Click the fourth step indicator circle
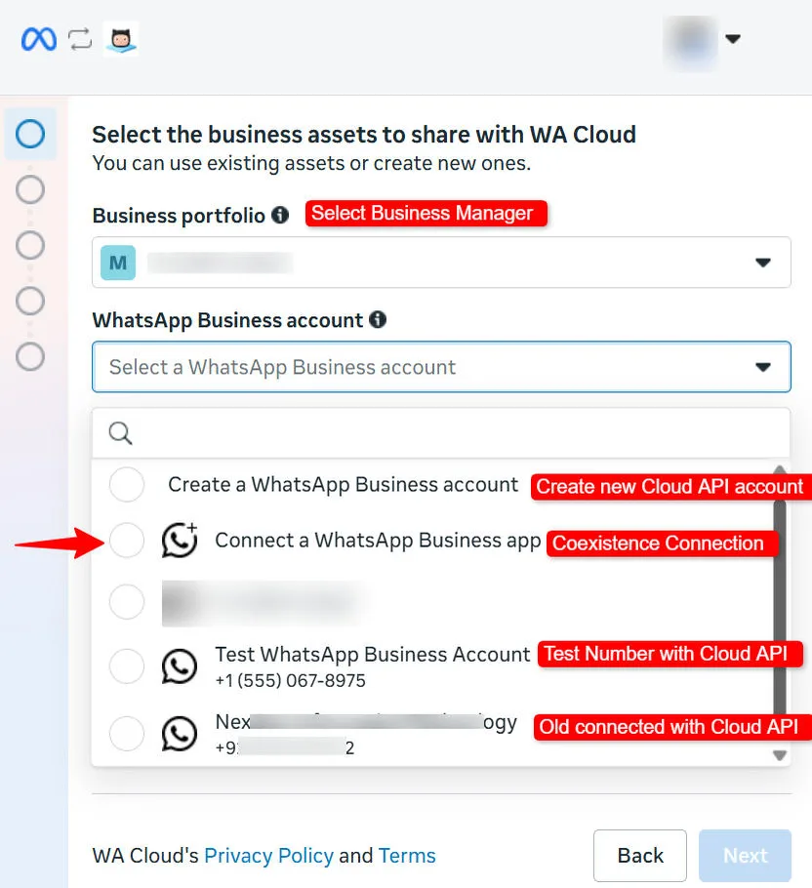Viewport: 812px width, 888px height. click(x=30, y=301)
